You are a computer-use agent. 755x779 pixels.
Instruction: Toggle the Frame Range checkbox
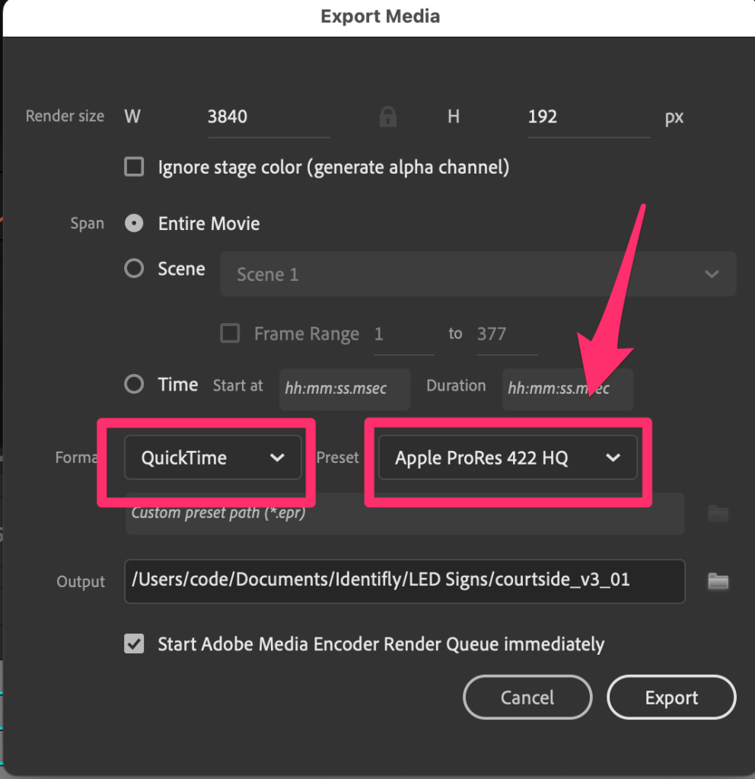(230, 334)
